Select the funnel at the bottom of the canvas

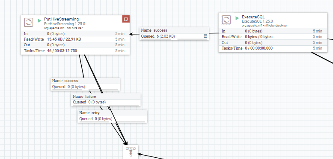tap(131, 152)
